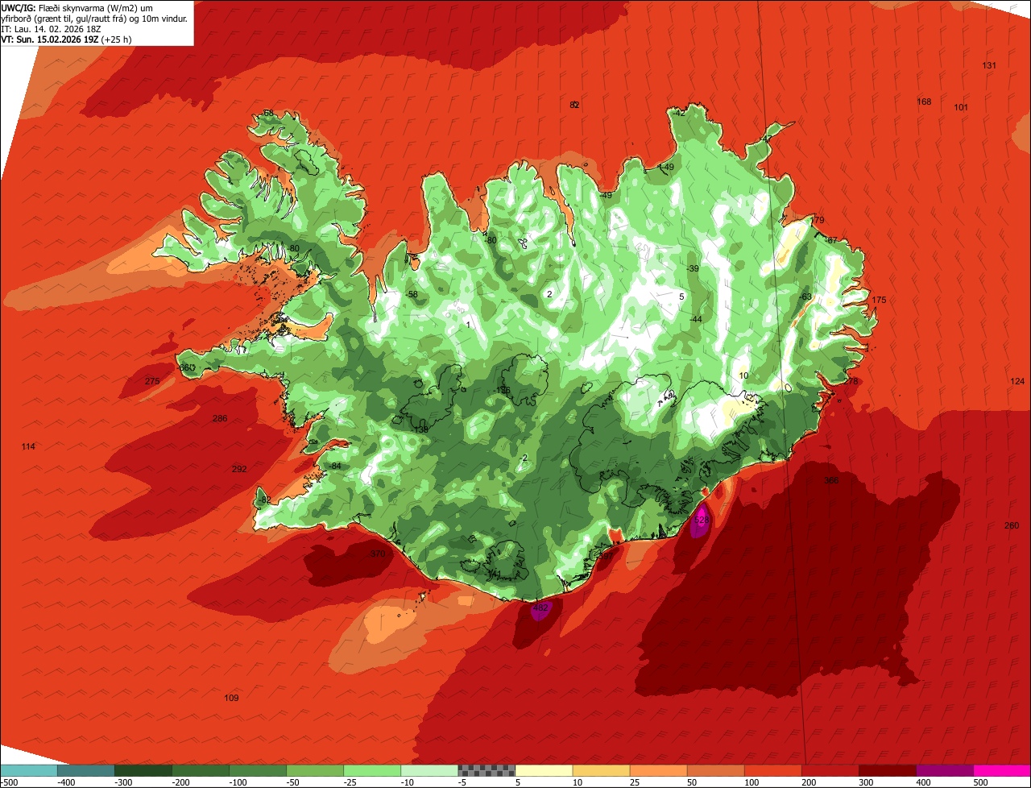Click the map title line starting UWC/IG
The image size is (1031, 788).
coord(77,8)
